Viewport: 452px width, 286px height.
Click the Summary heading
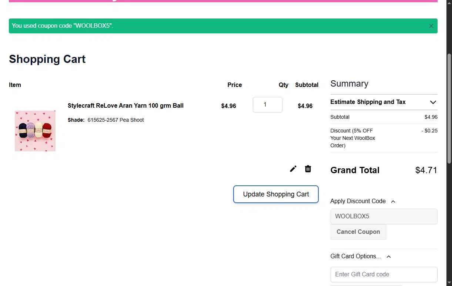(349, 84)
